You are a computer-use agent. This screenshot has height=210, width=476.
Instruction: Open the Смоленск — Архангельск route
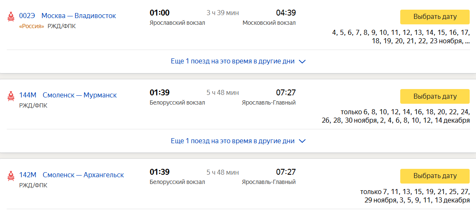click(83, 175)
